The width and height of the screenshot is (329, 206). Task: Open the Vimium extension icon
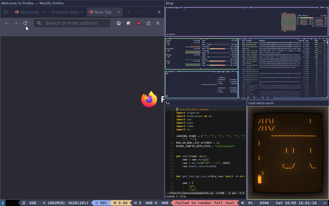click(129, 23)
